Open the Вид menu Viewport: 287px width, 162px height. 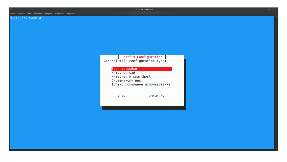(x=29, y=13)
